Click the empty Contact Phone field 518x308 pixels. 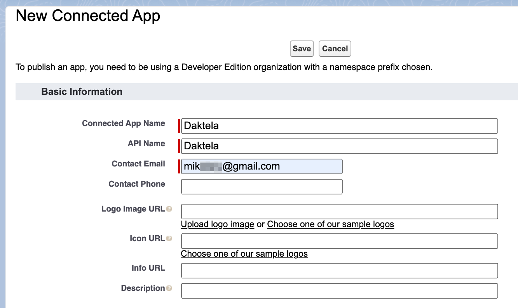[260, 186]
